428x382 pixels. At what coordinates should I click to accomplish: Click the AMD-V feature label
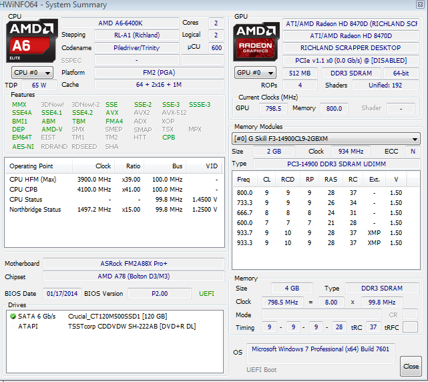(52, 129)
